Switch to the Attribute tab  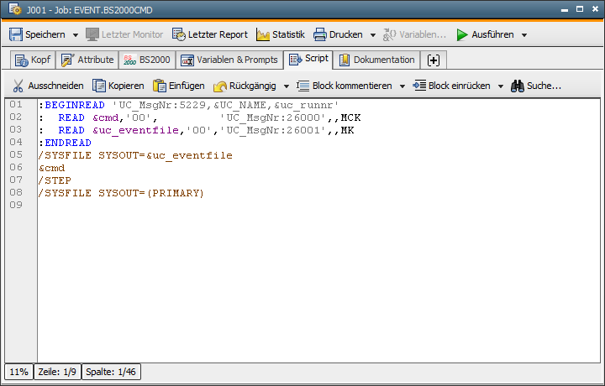coord(87,60)
